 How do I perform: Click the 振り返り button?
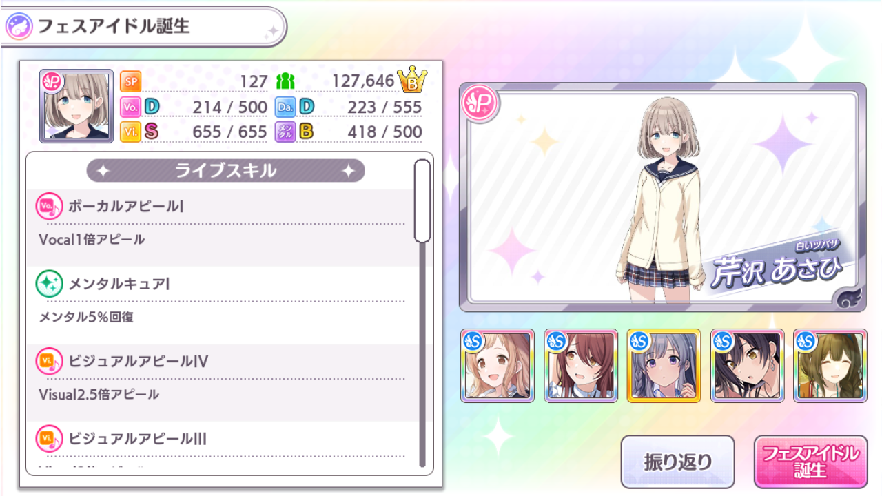tap(678, 462)
